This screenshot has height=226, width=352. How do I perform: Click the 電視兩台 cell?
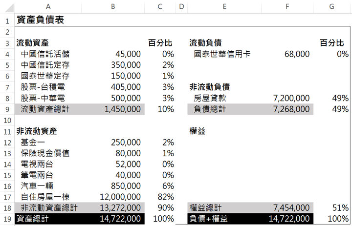[48, 164]
